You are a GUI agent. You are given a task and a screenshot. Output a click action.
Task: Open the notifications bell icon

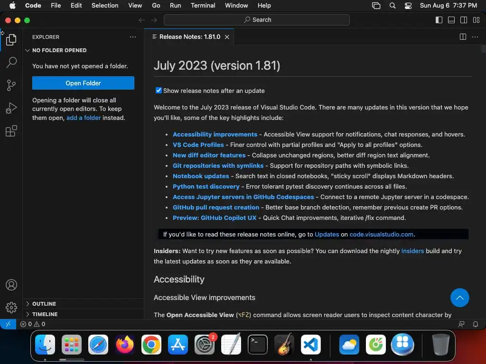[x=476, y=324]
